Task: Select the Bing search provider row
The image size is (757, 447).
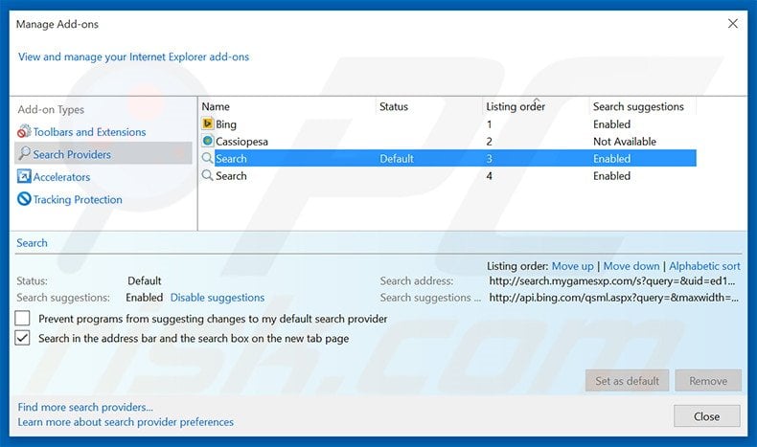Action: click(x=448, y=123)
